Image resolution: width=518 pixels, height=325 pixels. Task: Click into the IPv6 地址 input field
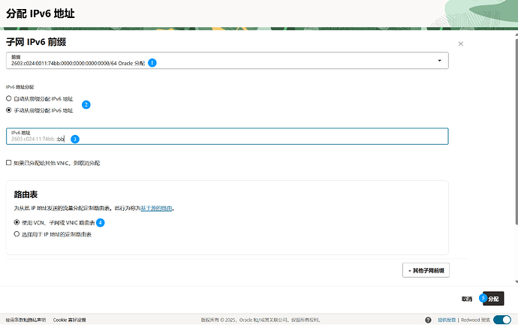(227, 137)
